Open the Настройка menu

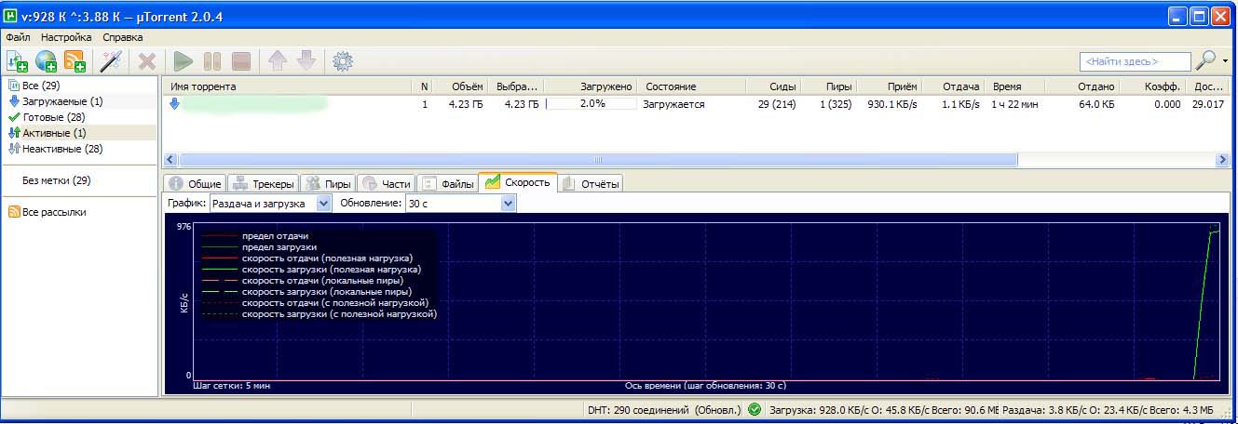[65, 37]
